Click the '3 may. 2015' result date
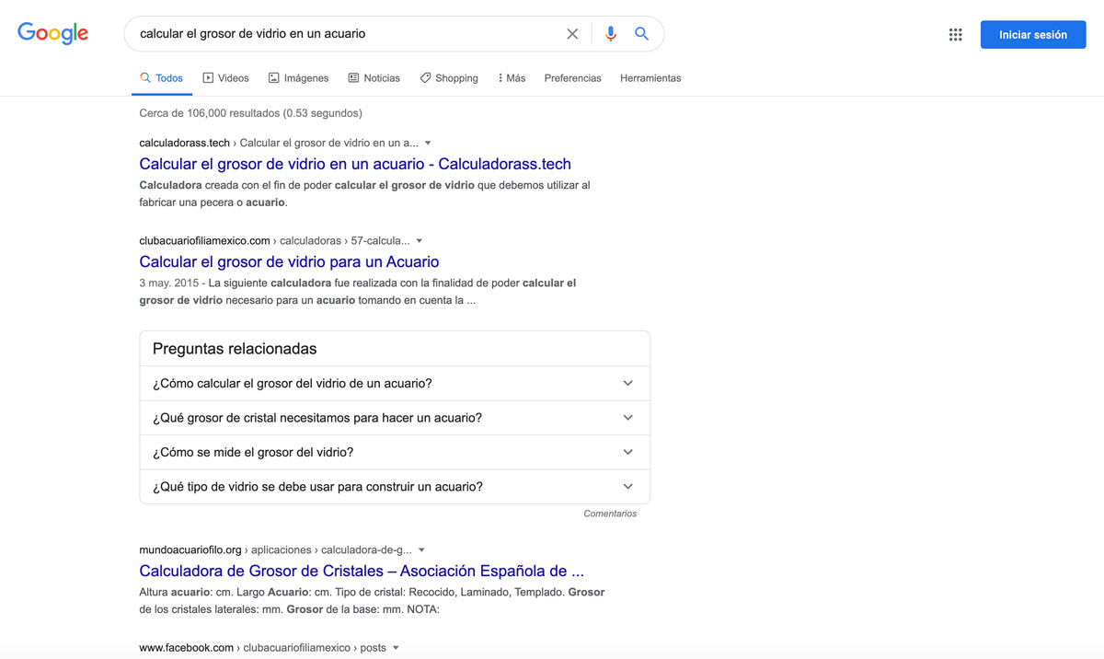Screen dimensions: 1104x659 (x=170, y=283)
